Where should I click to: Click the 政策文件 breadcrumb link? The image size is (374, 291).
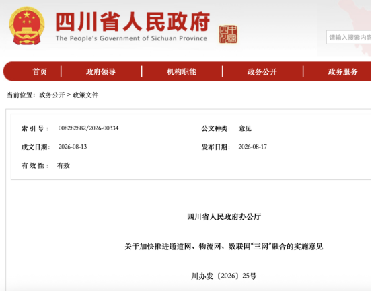click(x=85, y=95)
